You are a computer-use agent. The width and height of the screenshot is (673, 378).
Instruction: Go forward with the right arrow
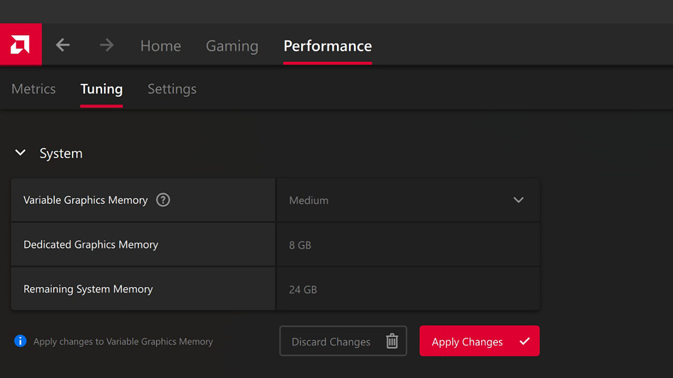pos(107,45)
